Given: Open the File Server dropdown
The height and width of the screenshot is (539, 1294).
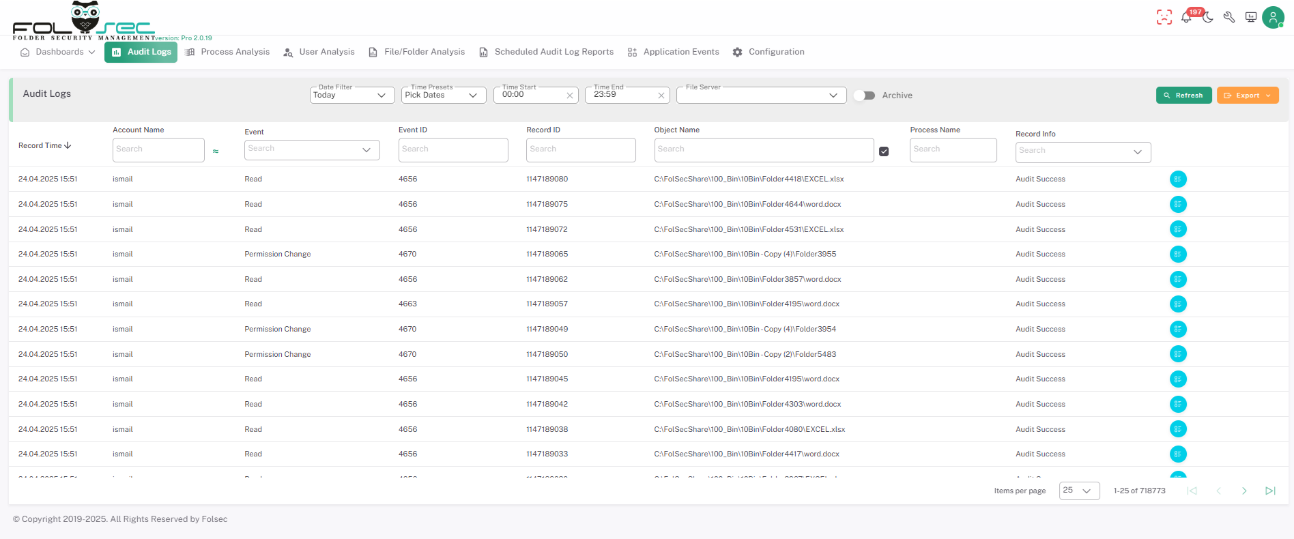Looking at the screenshot, I should [761, 96].
